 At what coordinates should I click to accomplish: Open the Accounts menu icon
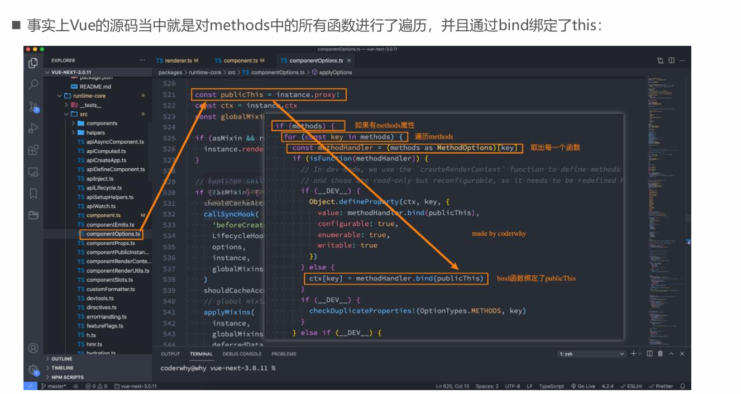coord(34,348)
